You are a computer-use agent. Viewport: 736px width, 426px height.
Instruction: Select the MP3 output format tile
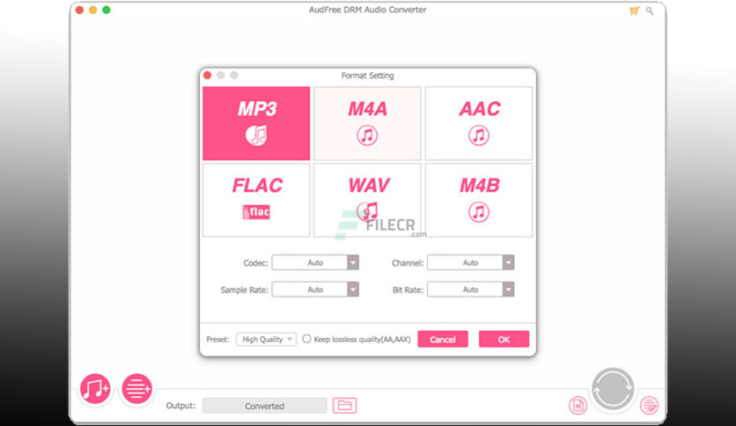coord(256,123)
